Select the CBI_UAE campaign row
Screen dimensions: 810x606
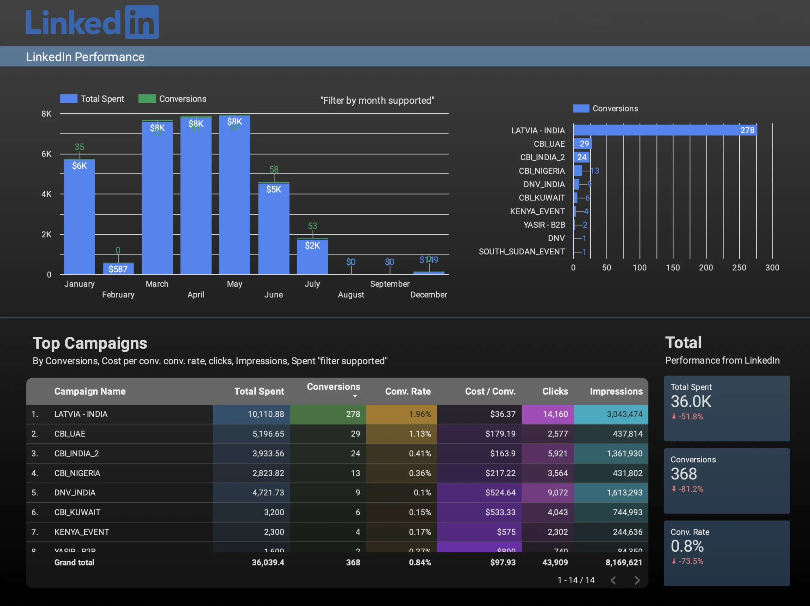pos(337,434)
